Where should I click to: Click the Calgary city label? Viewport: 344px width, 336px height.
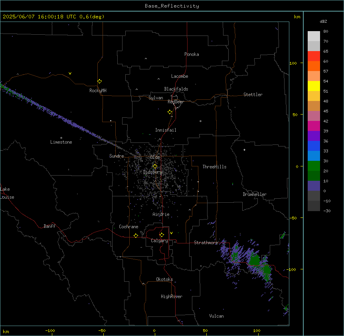tap(160, 241)
